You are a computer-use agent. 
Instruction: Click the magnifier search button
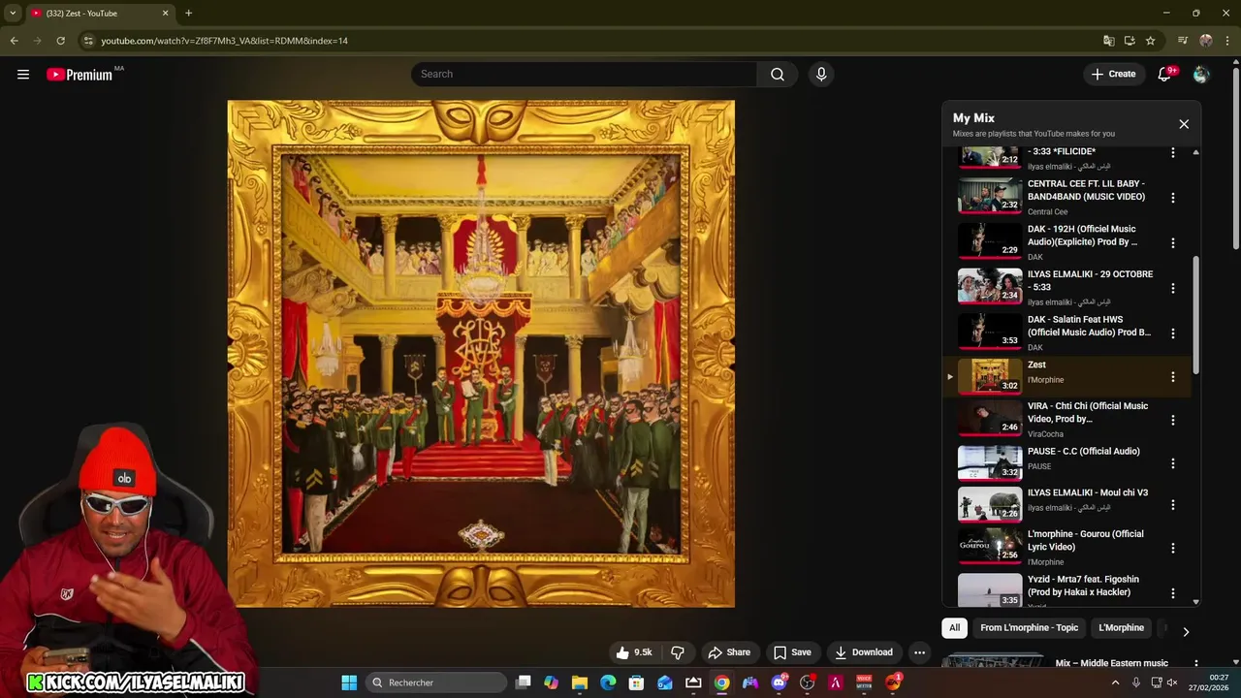[x=778, y=75]
